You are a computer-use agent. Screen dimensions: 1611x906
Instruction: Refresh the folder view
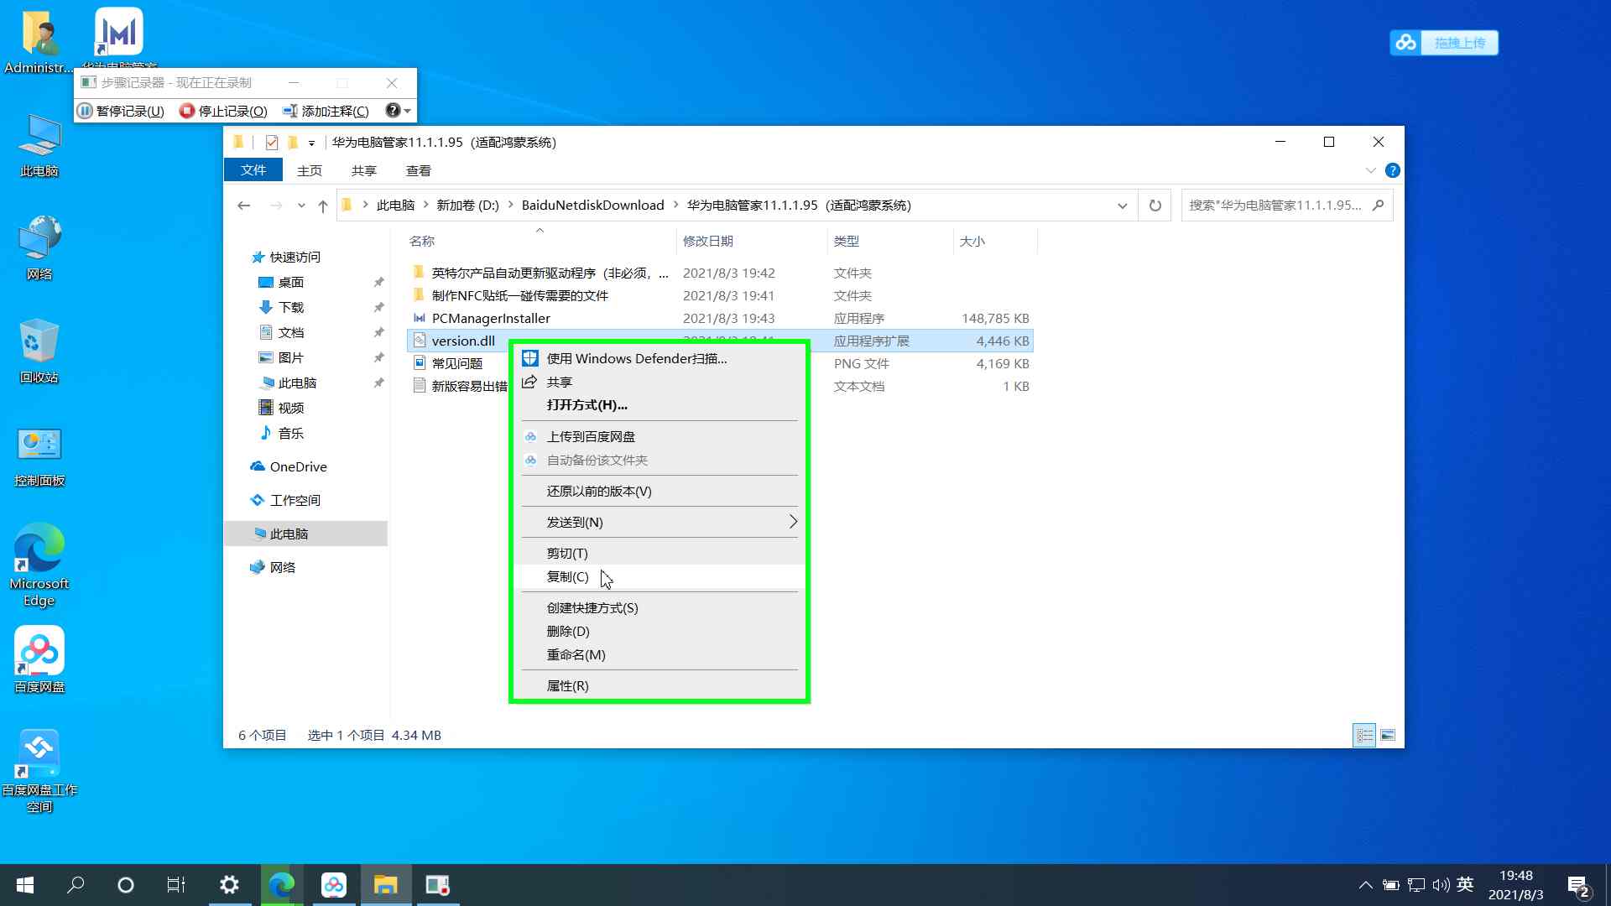(x=1155, y=205)
